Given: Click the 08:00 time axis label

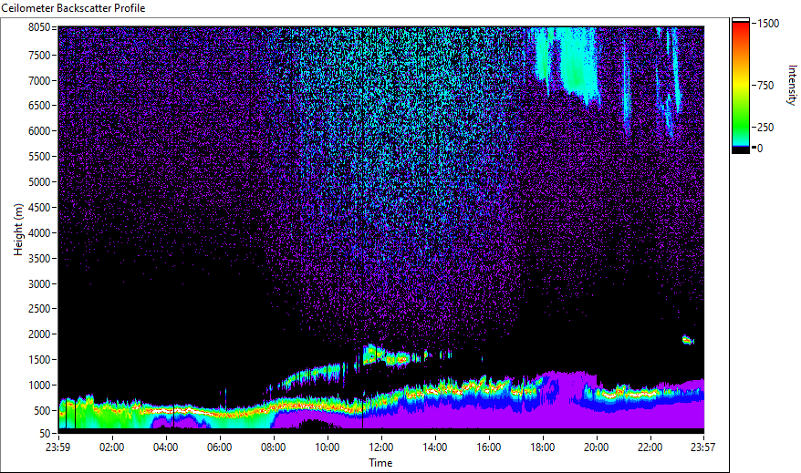Looking at the screenshot, I should (274, 447).
